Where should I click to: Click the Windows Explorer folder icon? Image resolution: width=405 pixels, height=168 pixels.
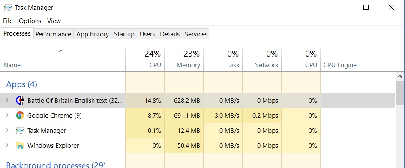click(20, 146)
